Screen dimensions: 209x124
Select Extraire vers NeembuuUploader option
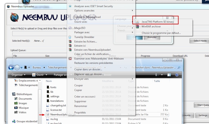(x=93, y=50)
